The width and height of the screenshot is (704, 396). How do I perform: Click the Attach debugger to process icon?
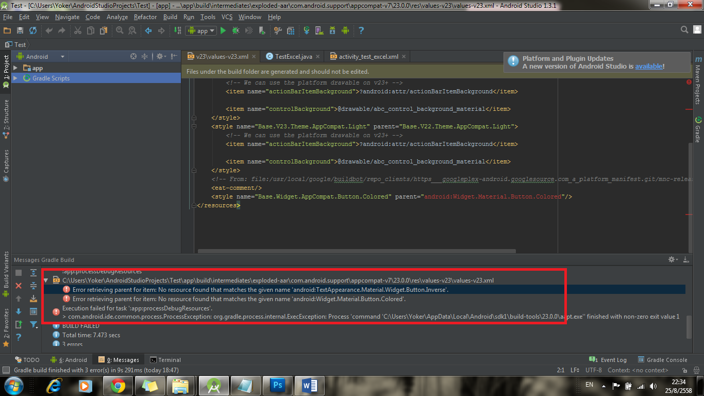(262, 31)
